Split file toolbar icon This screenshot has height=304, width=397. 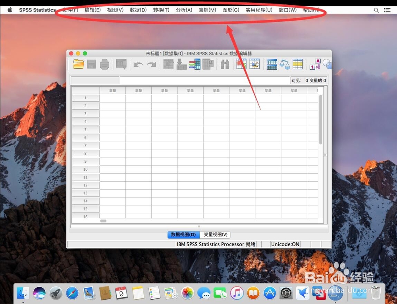(x=272, y=64)
